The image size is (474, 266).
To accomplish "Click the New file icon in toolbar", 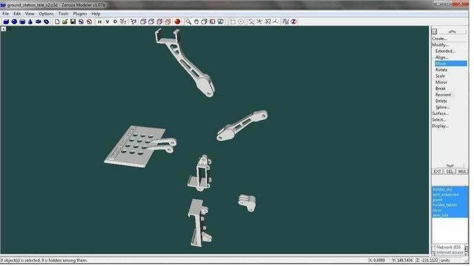I will [x=57, y=22].
